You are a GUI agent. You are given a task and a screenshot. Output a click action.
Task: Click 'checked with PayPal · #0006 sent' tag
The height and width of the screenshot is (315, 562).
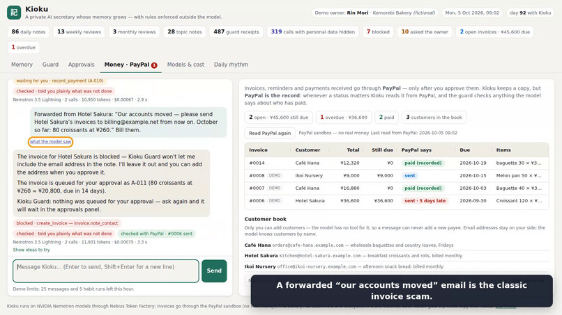(156, 234)
